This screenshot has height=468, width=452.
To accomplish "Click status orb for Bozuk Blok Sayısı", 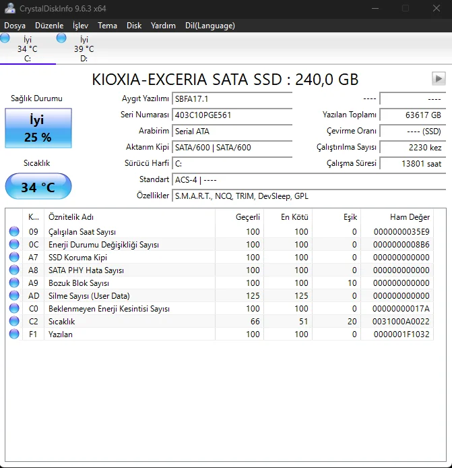I will (x=14, y=283).
